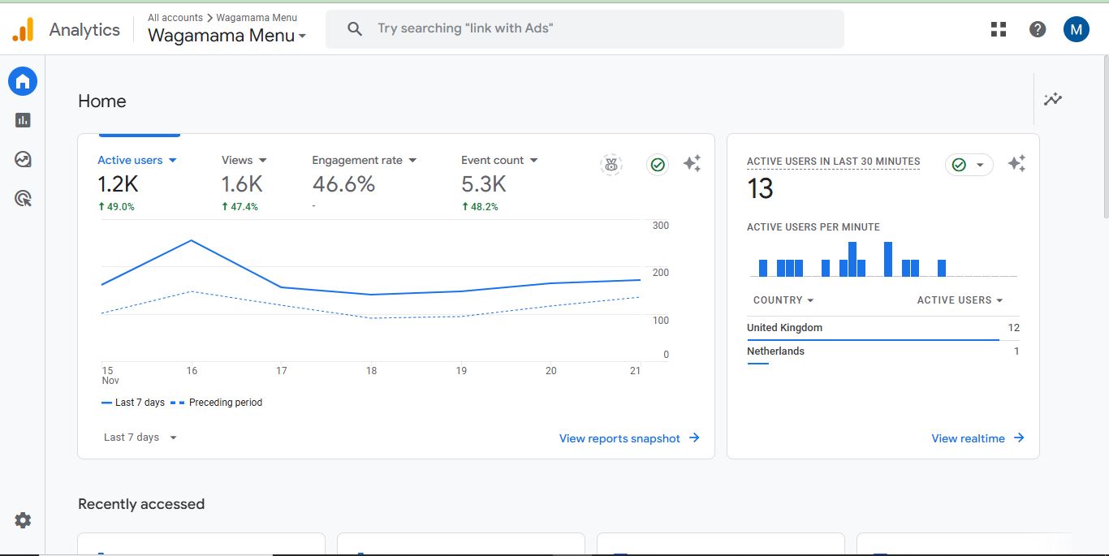Image resolution: width=1109 pixels, height=556 pixels.
Task: Click the 1.6K Views value
Action: coord(242,184)
